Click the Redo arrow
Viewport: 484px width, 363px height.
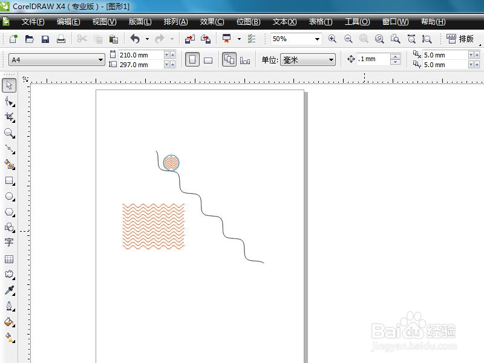[160, 39]
